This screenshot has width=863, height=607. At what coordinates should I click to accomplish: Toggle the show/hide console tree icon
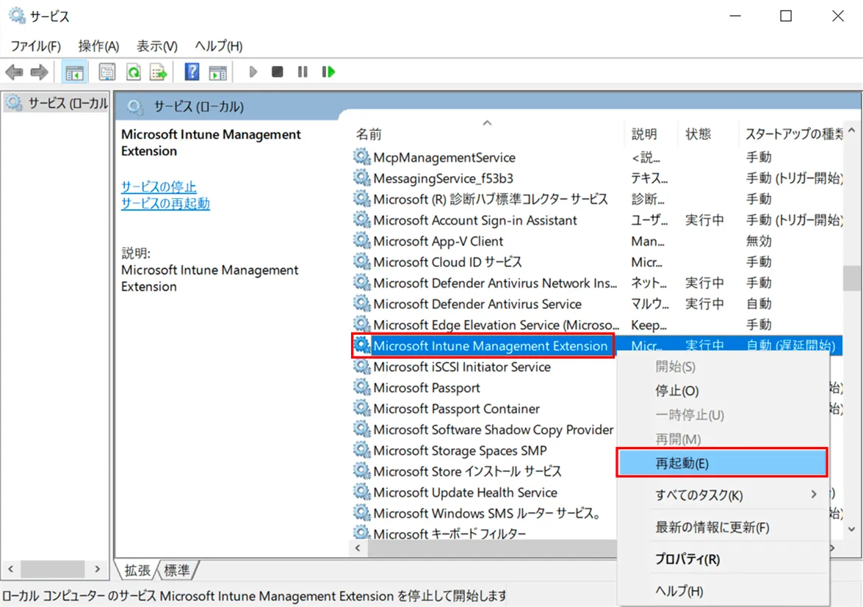(x=74, y=72)
